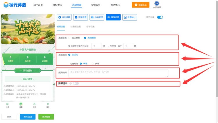Image resolution: width=218 pixels, height=123 pixels.
Task: Select the 单选 radio option
Action: pos(81,63)
